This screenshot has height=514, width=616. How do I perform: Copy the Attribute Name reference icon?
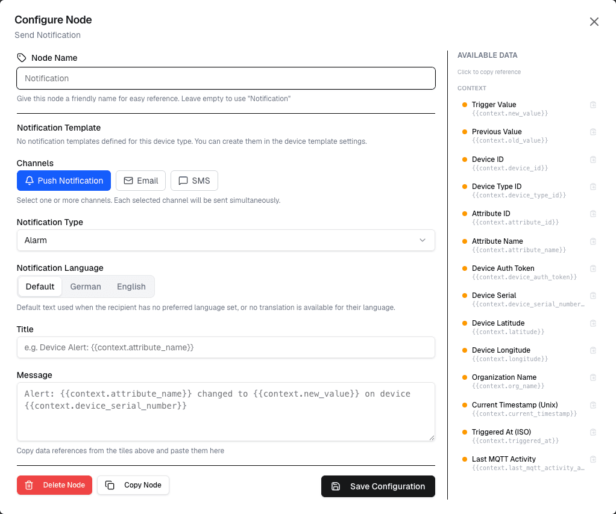tap(593, 241)
